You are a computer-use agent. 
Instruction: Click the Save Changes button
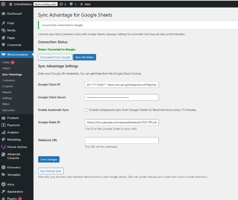pyautogui.click(x=49, y=159)
